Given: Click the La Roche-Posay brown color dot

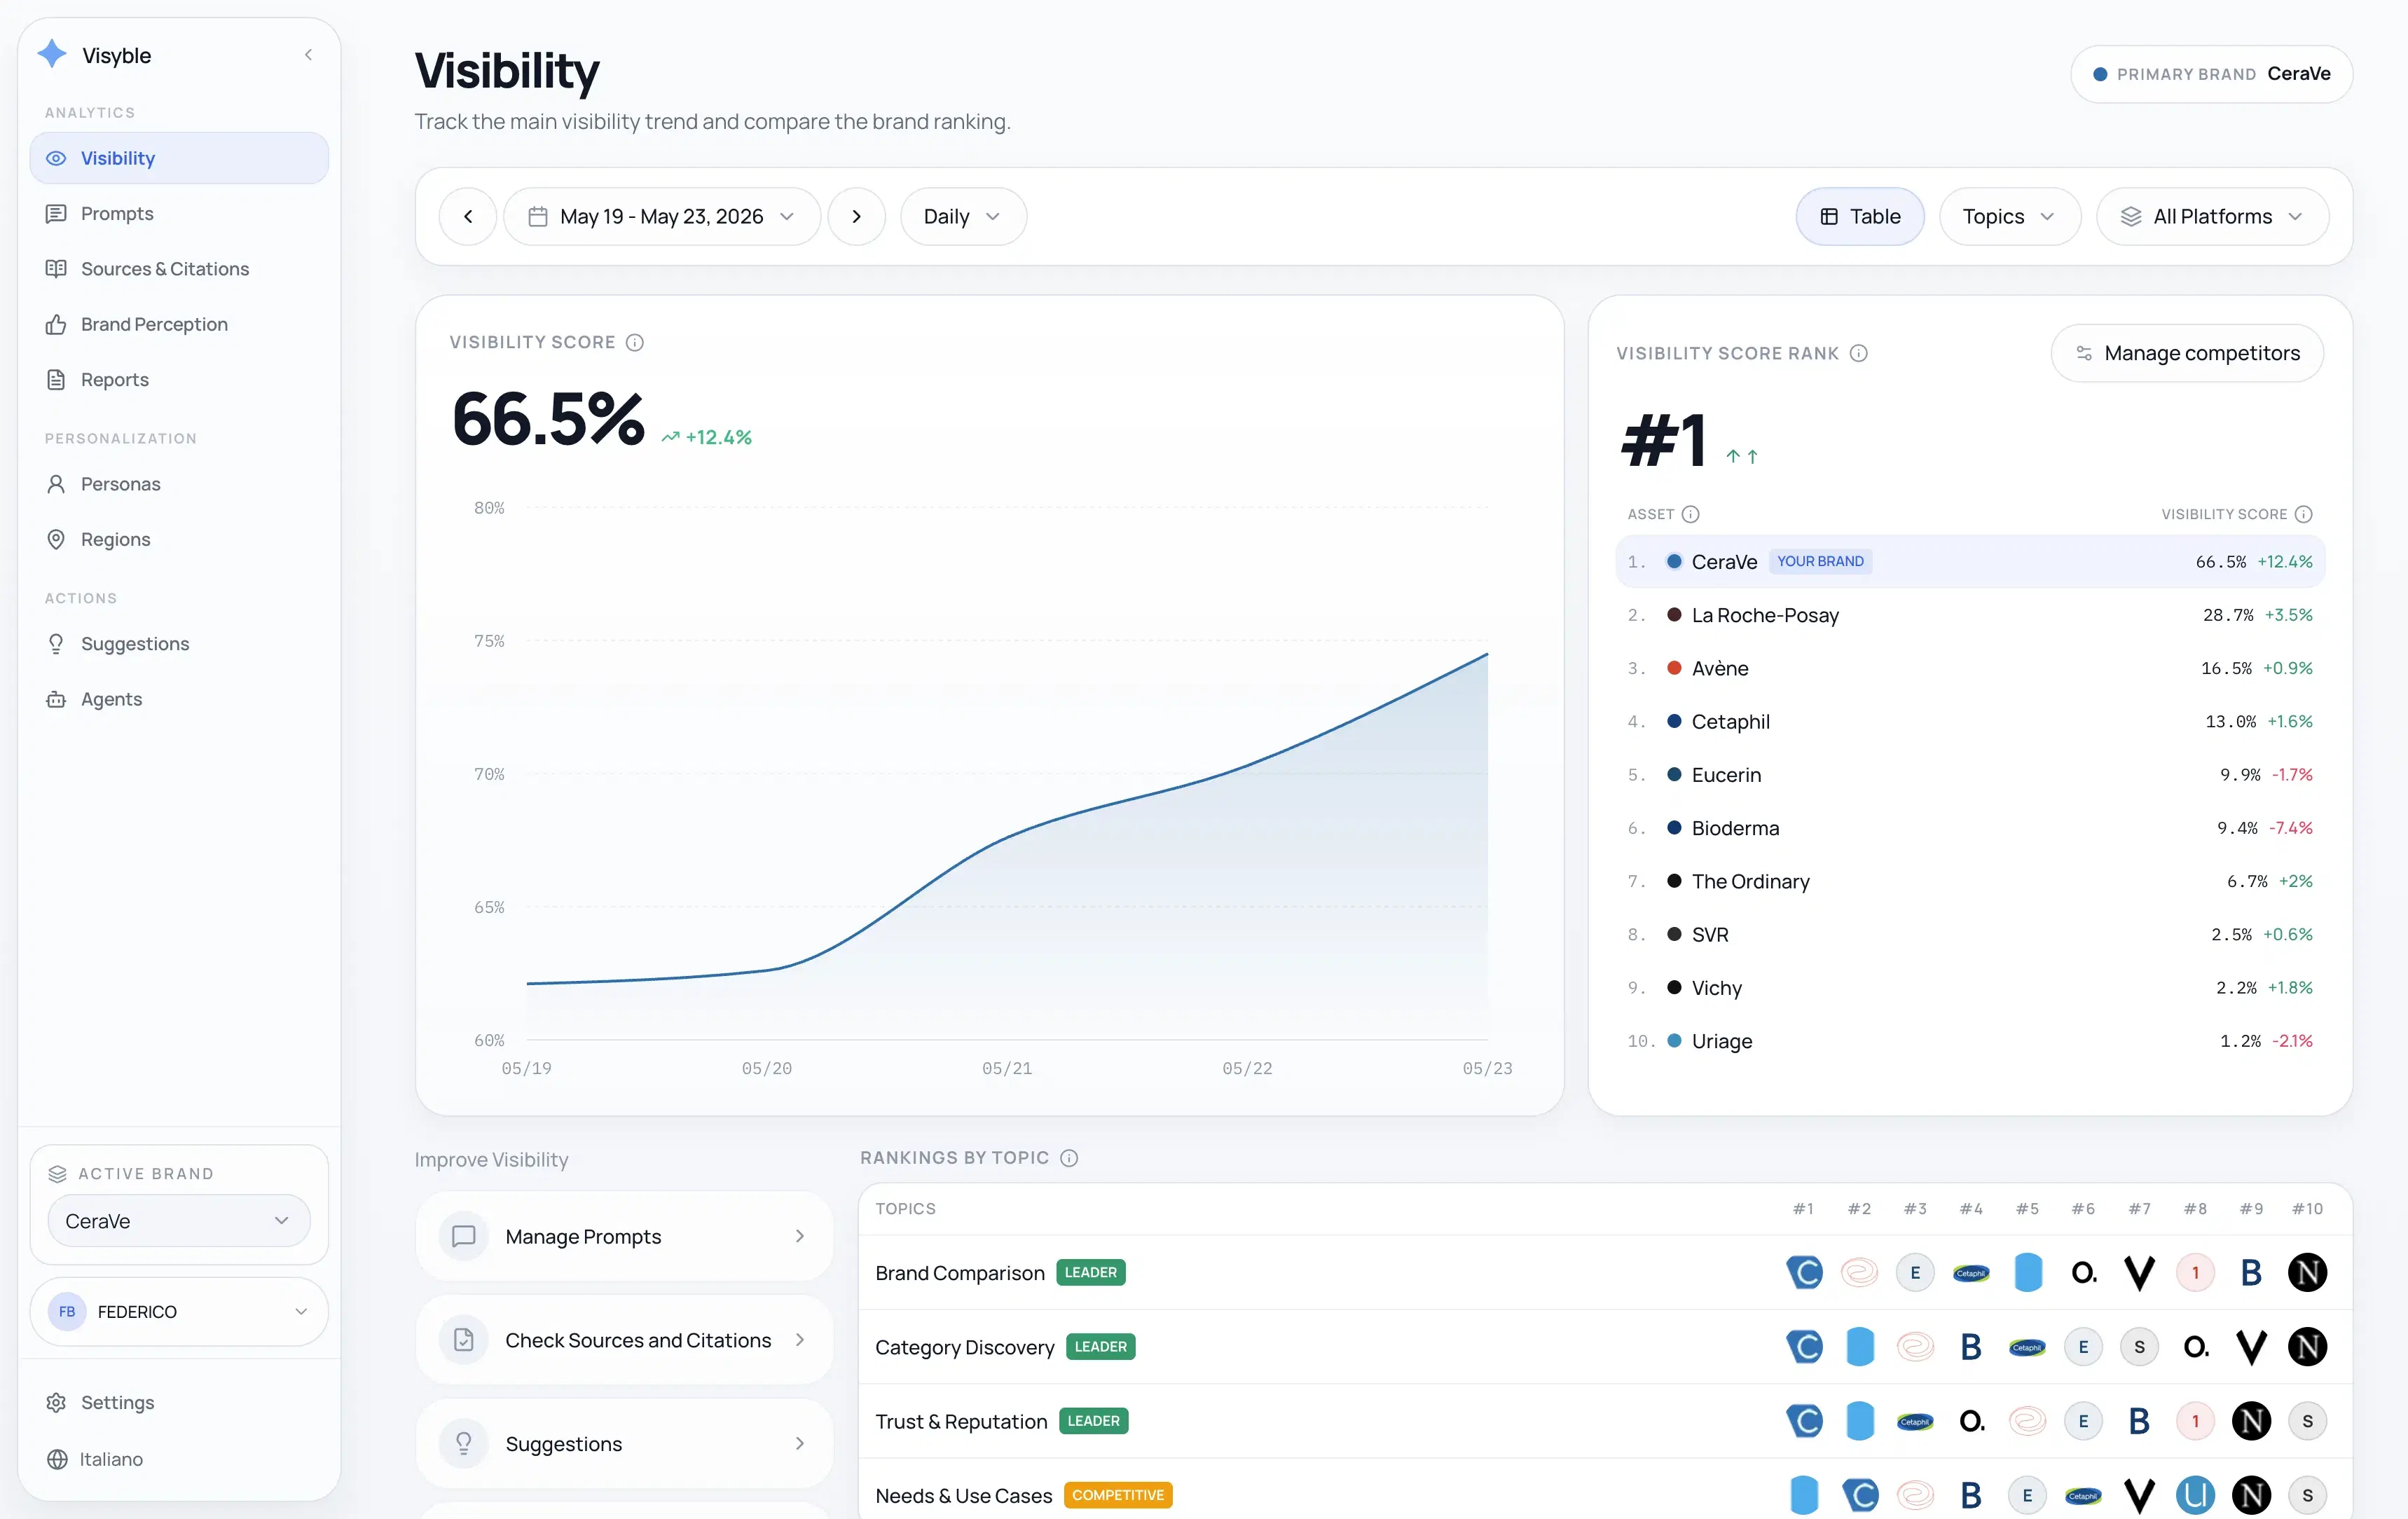Looking at the screenshot, I should click(1674, 614).
